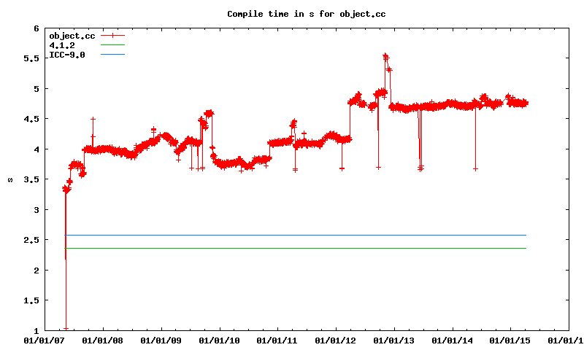The height and width of the screenshot is (350, 584).
Task: Click the 01/01/15 x-axis date label
Action: click(510, 340)
